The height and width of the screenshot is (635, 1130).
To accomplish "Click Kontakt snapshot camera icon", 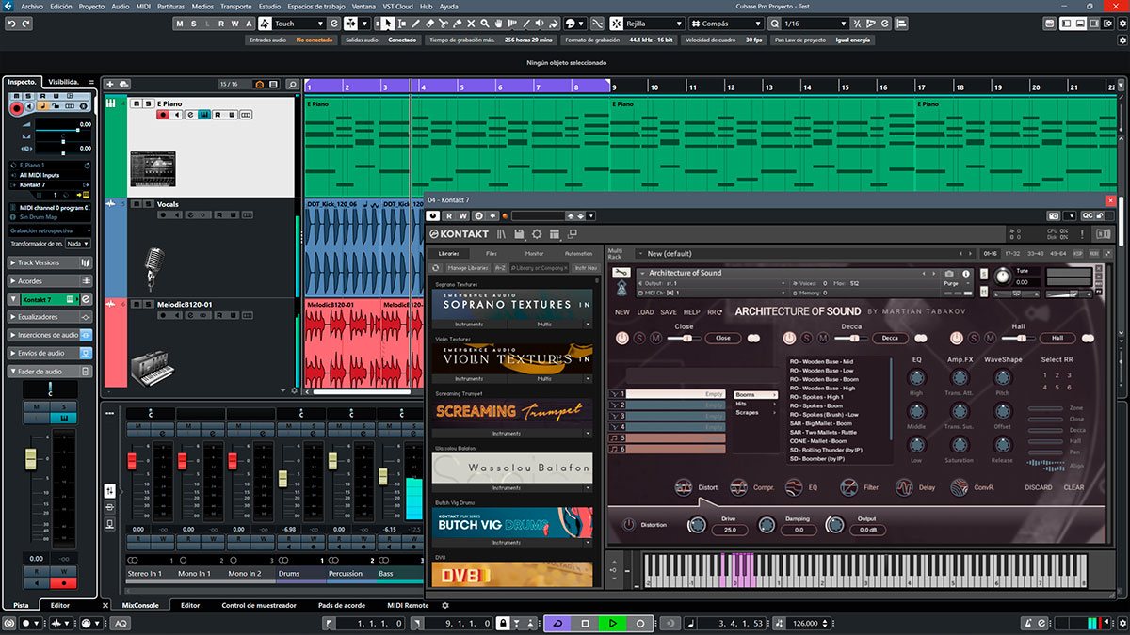I will tap(949, 274).
